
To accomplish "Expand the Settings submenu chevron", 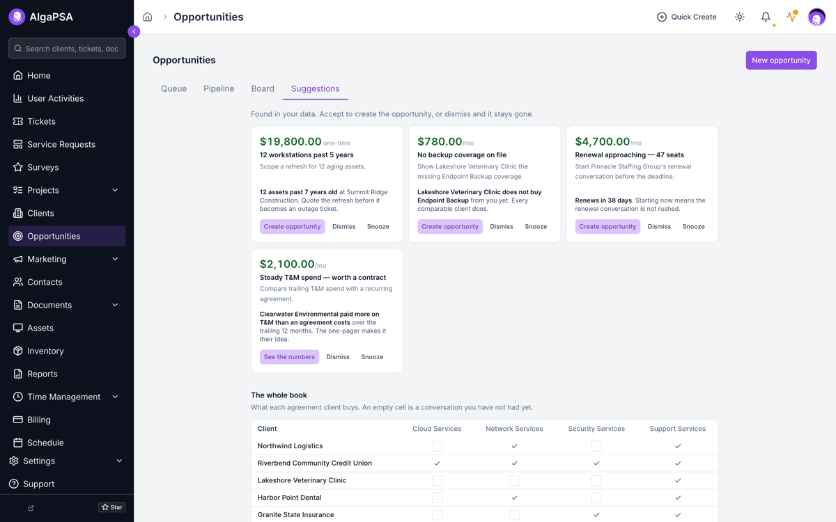I will click(x=119, y=461).
